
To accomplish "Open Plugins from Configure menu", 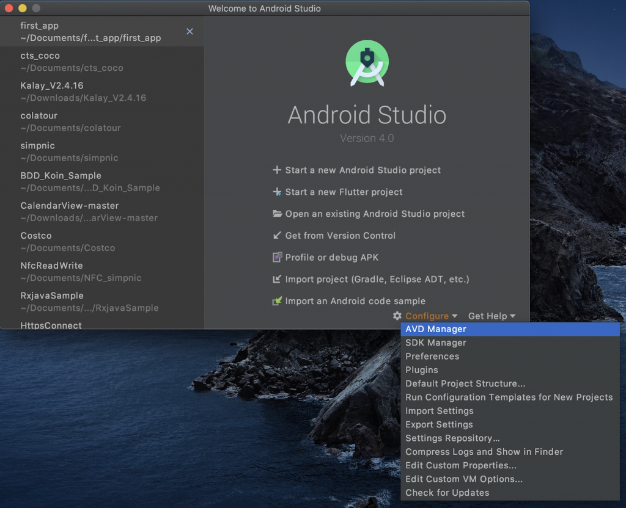I will 510,369.
